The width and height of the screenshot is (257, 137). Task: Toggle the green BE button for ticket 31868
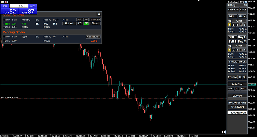coord(86,23)
